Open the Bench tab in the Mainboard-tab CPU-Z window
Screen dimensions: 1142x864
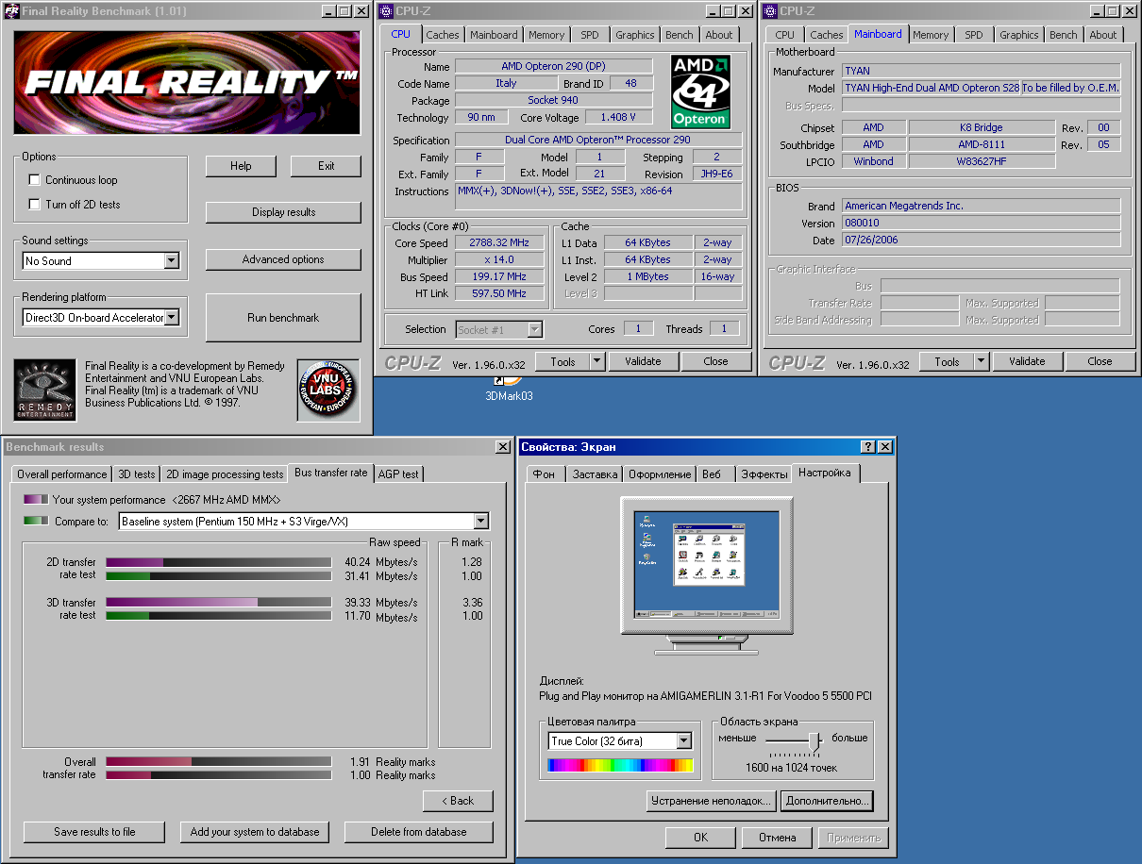(x=1064, y=35)
